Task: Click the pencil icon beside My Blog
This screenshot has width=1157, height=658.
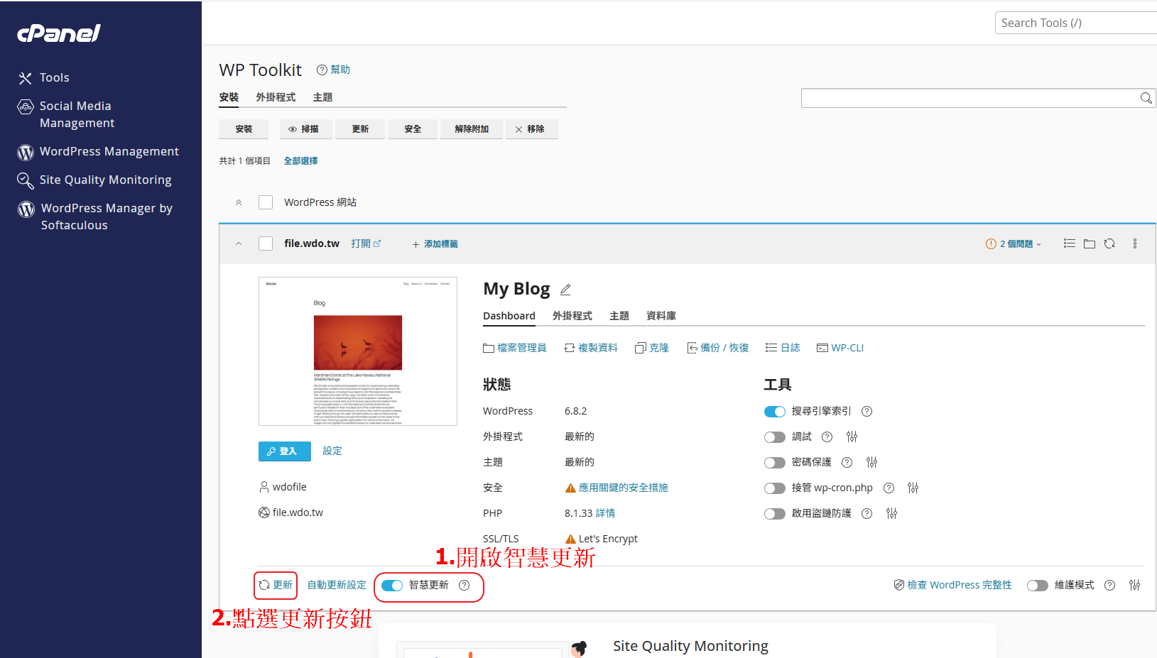Action: tap(565, 290)
